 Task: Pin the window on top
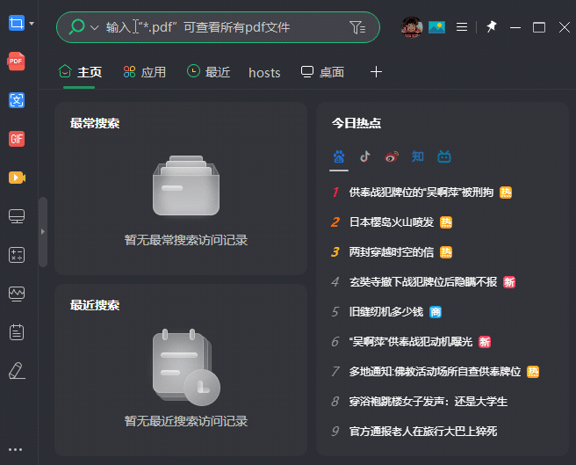point(492,27)
